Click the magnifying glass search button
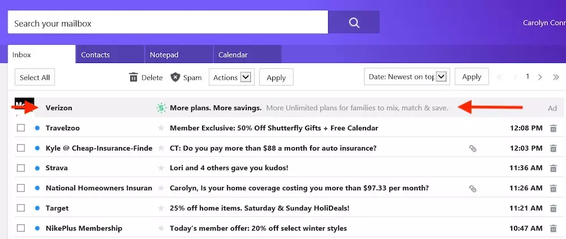This screenshot has width=566, height=239. (x=354, y=23)
